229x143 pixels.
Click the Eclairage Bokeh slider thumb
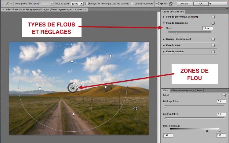[x=165, y=106]
